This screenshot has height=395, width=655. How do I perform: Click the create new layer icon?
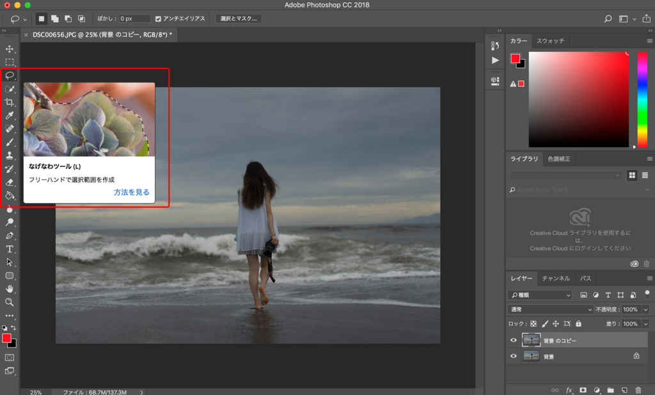pos(624,390)
